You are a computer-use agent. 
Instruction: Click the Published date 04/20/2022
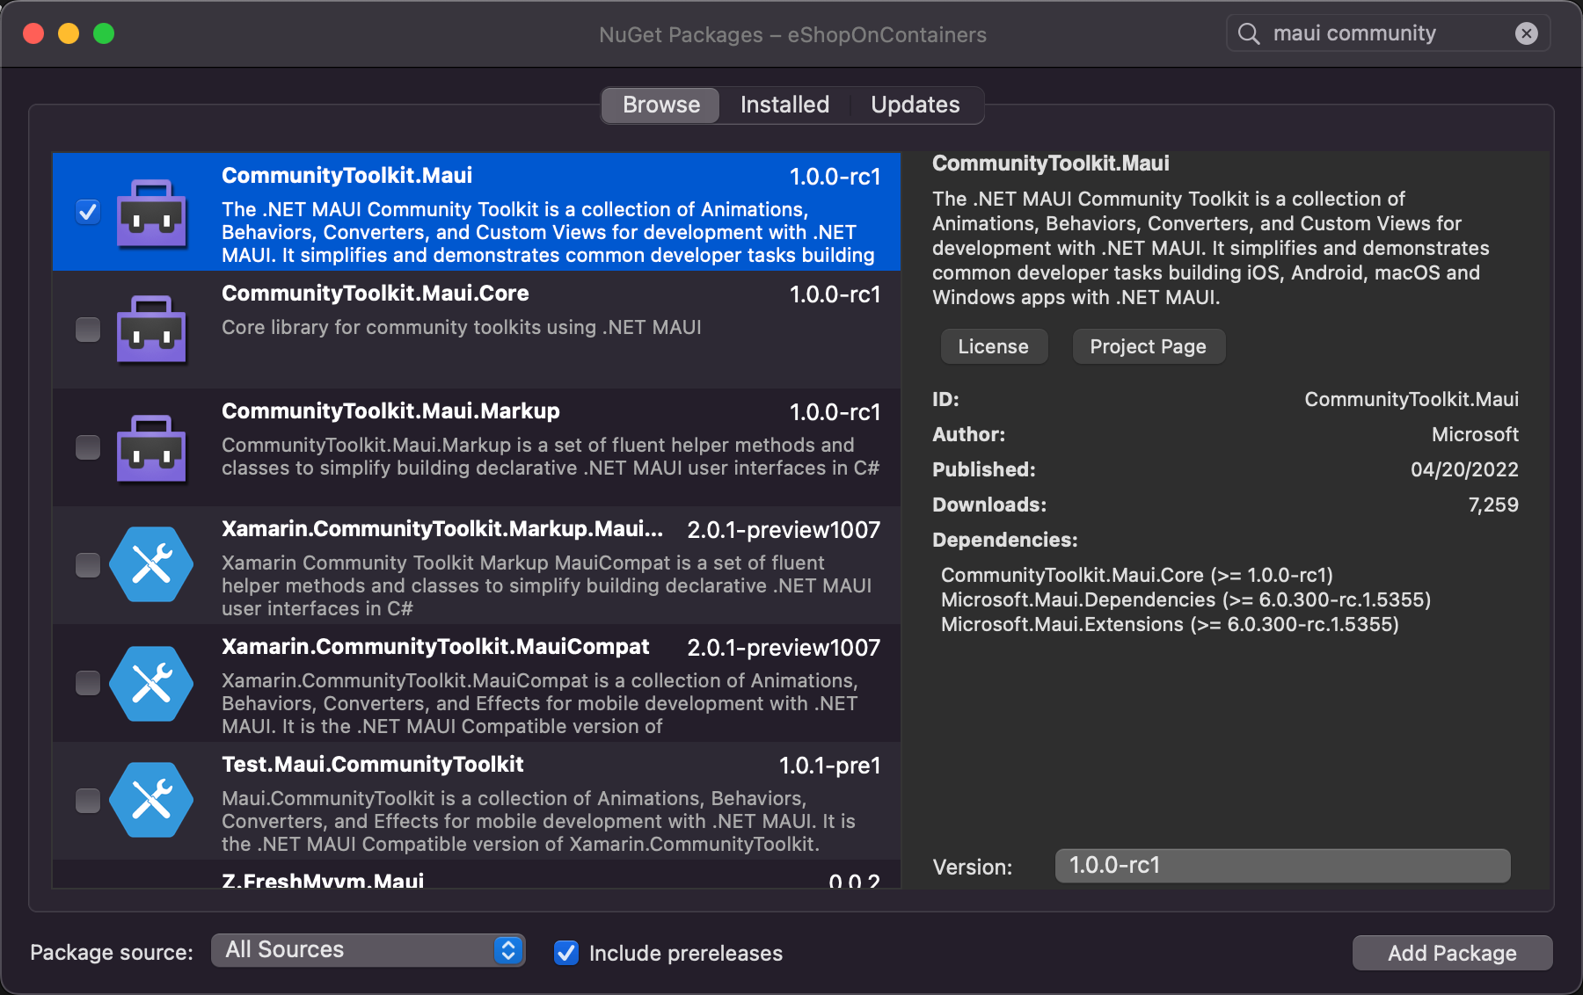pos(1464,469)
